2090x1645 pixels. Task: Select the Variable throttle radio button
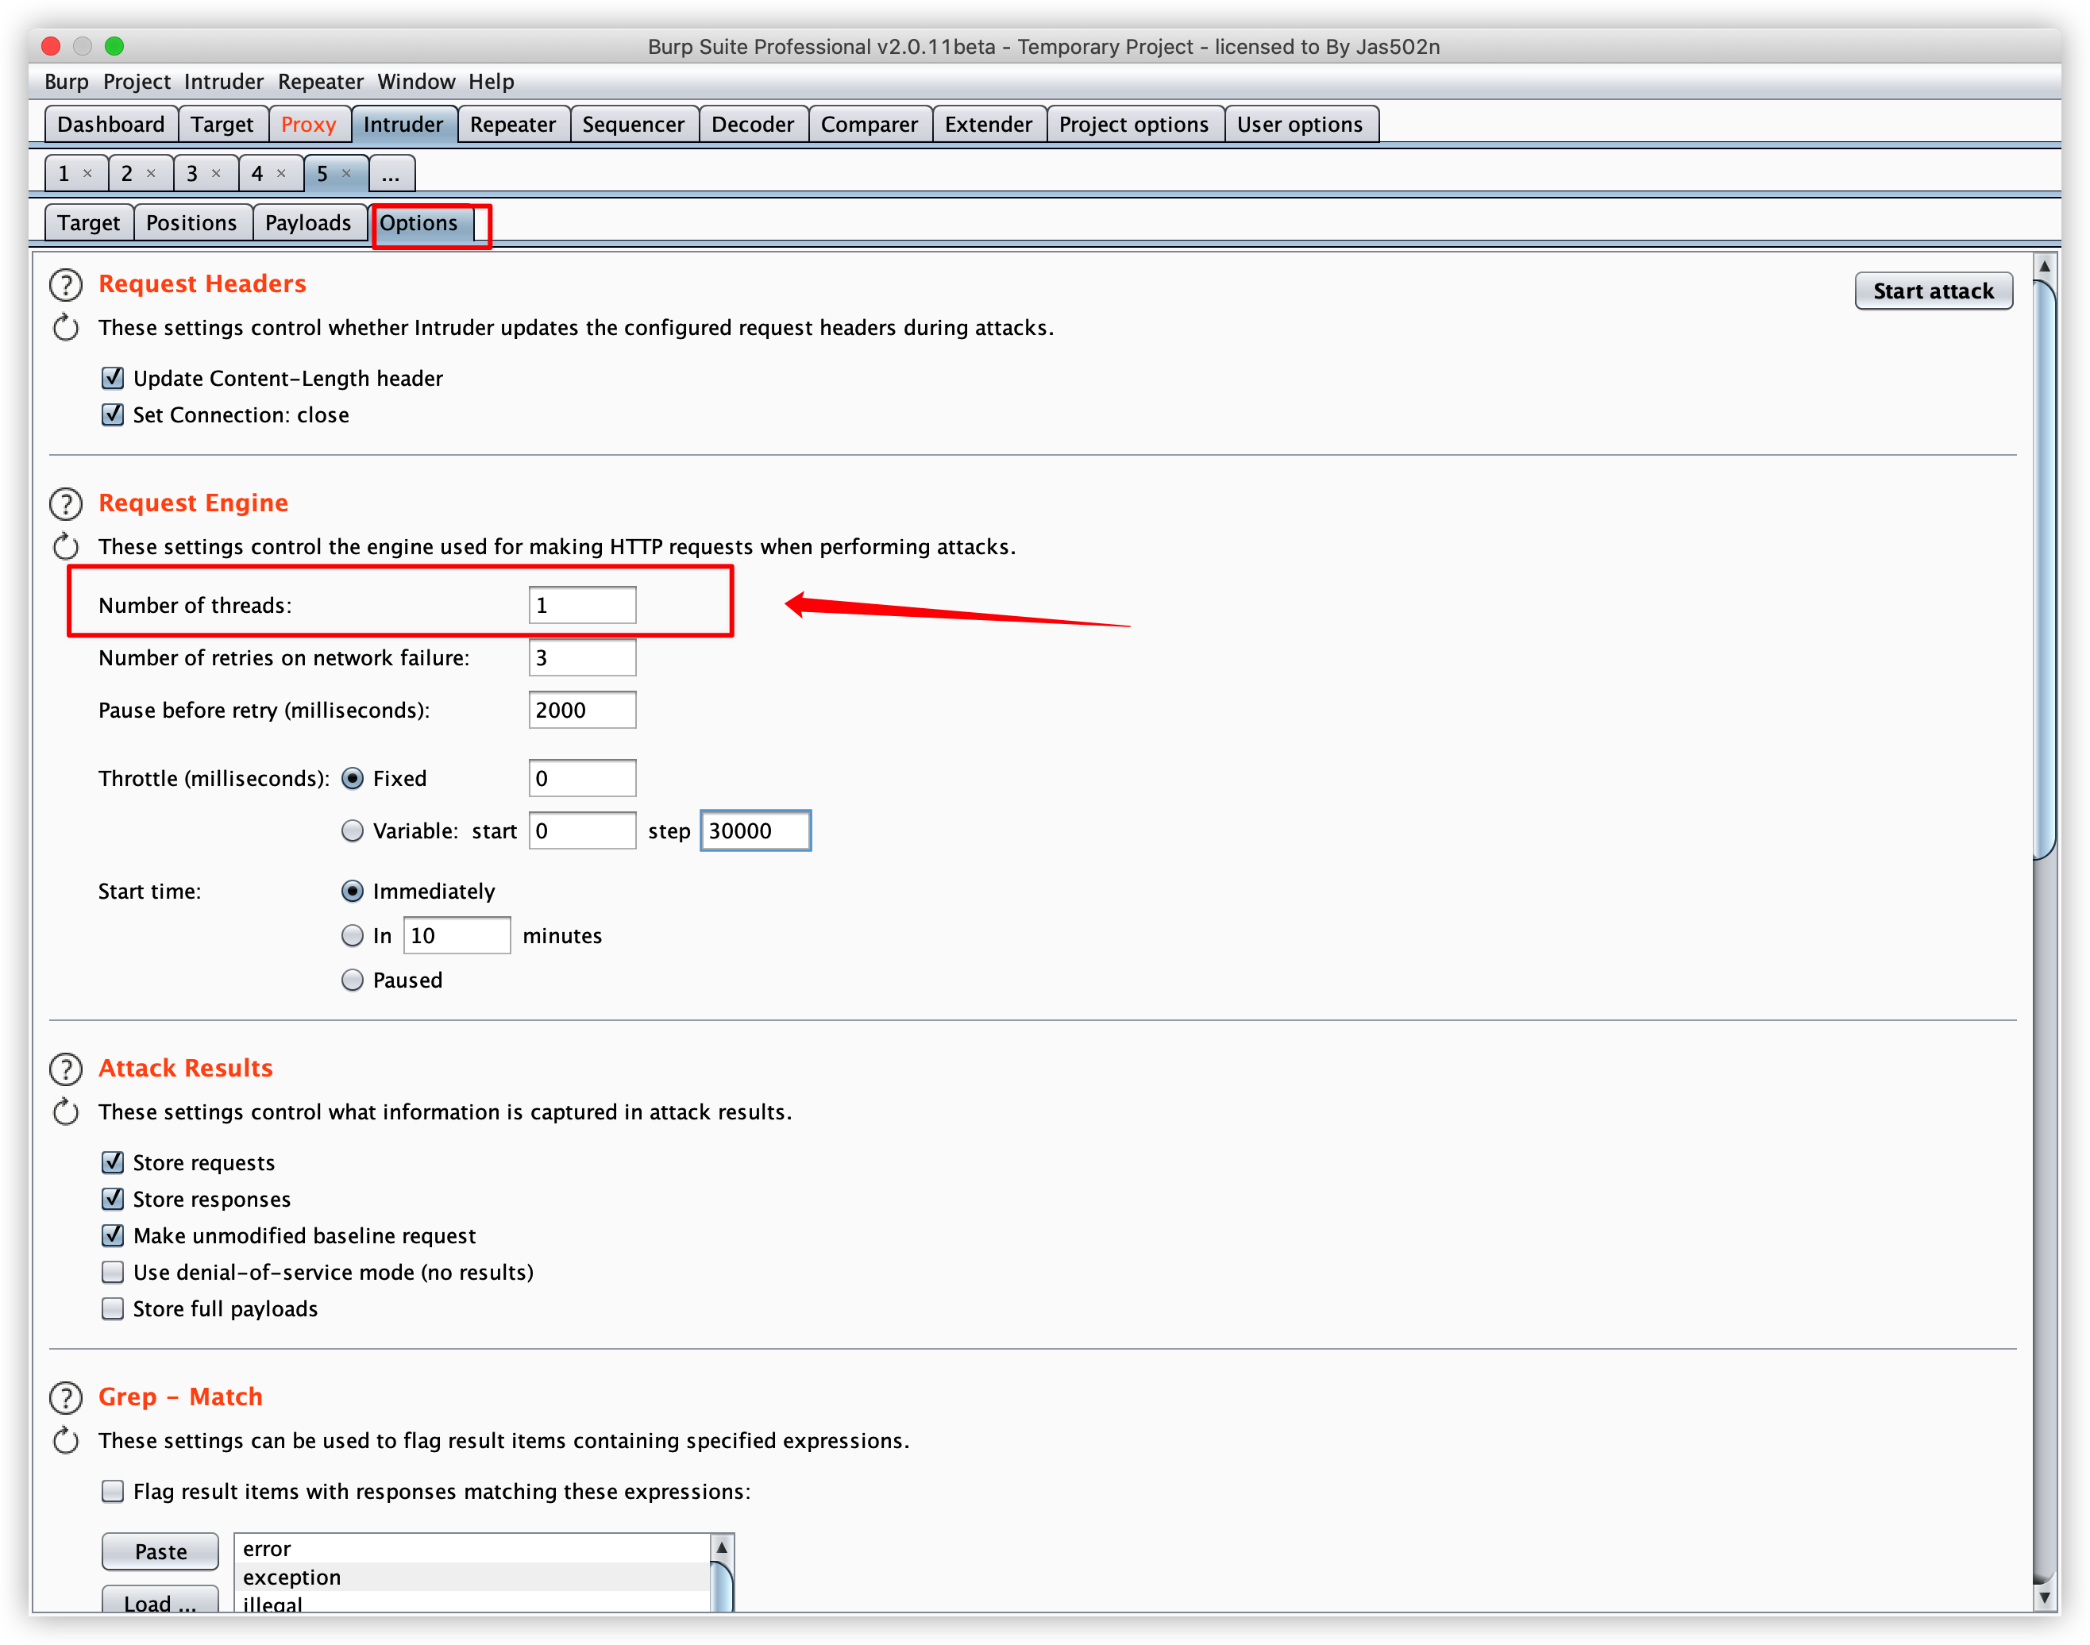[x=353, y=831]
